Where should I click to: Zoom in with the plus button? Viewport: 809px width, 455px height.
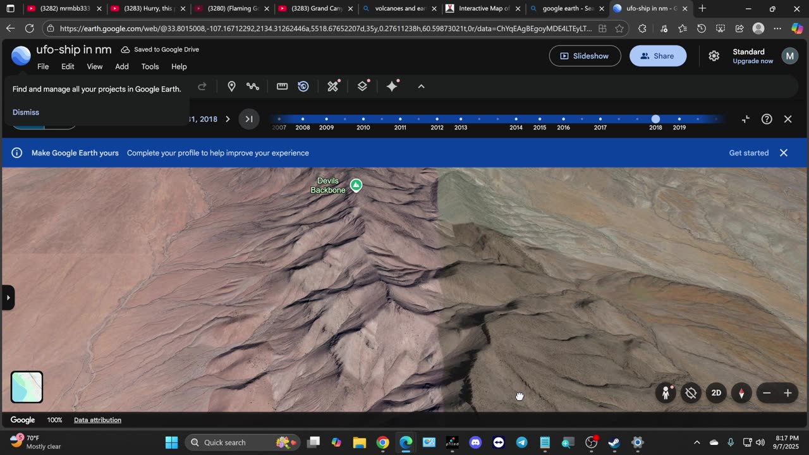[788, 393]
